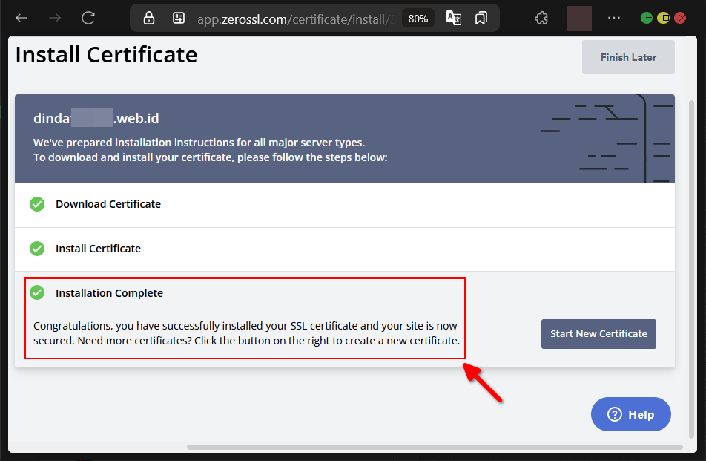Click the text "We've prepared installation instructions"

[x=199, y=143]
